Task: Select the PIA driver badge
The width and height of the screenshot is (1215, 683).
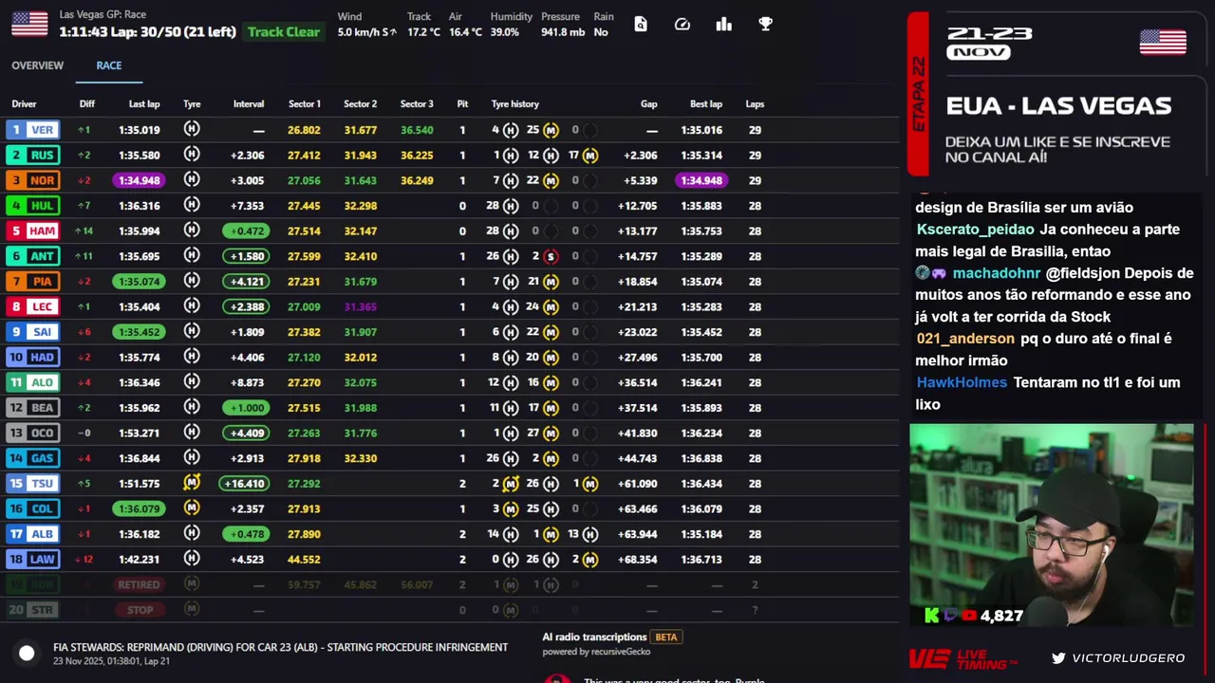Action: tap(32, 282)
